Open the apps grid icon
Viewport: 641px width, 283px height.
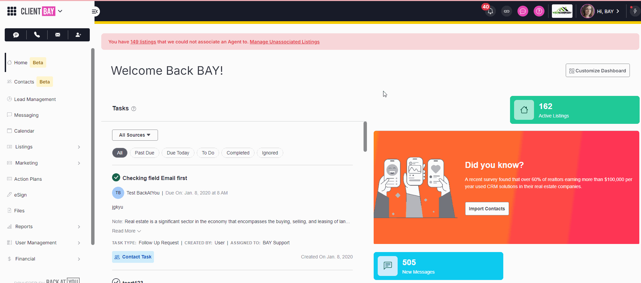[12, 11]
